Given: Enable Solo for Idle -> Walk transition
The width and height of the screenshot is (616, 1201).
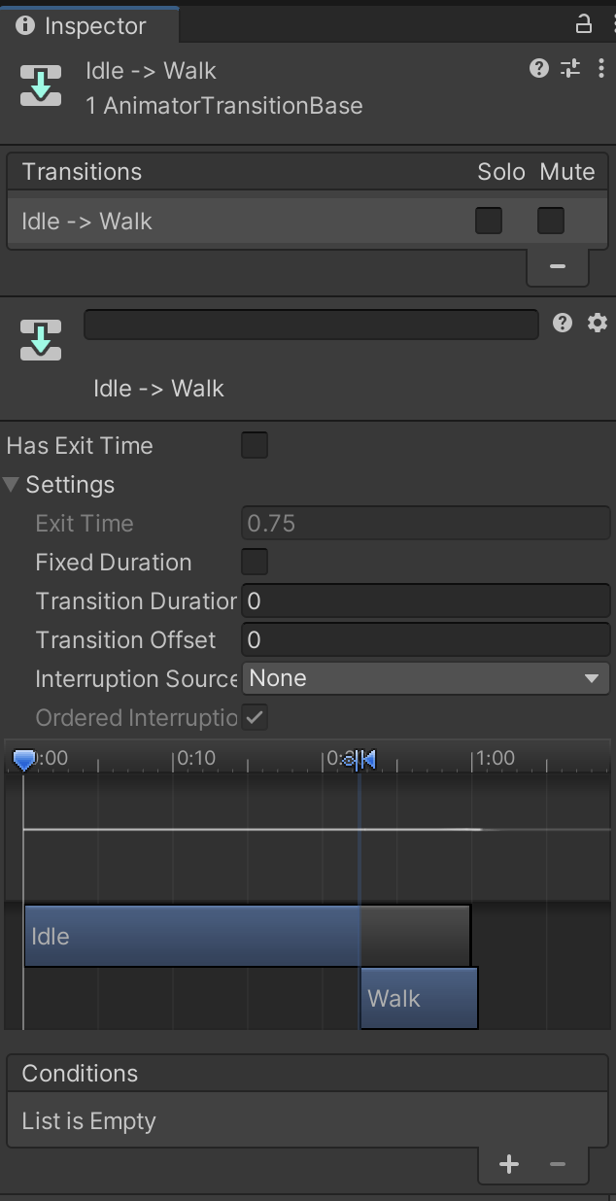Looking at the screenshot, I should point(489,222).
